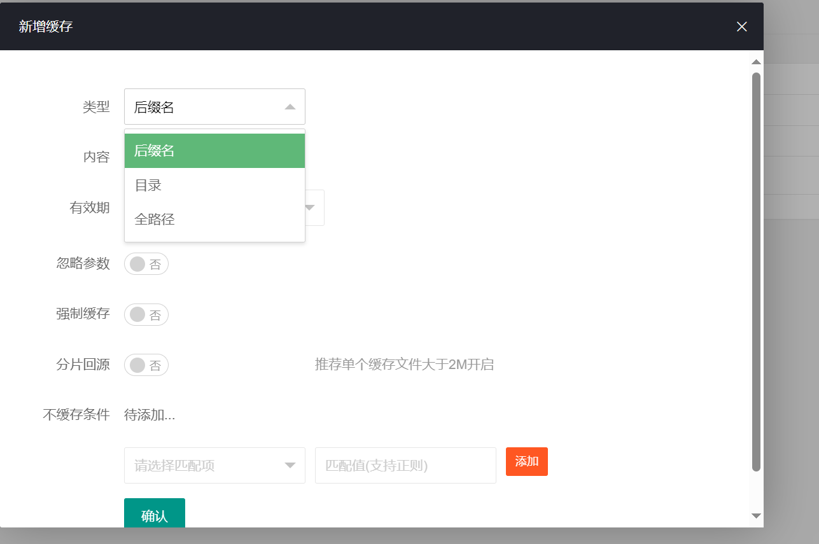Close the 新增缓存 dialog
Screen dimensions: 819x544
coord(741,27)
